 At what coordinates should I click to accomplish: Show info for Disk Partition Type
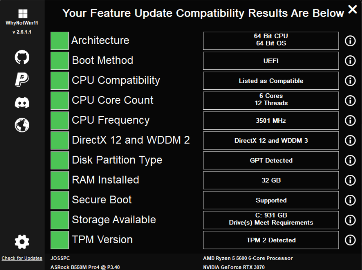pos(350,160)
